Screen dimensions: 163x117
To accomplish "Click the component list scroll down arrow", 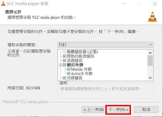I will [150, 78].
